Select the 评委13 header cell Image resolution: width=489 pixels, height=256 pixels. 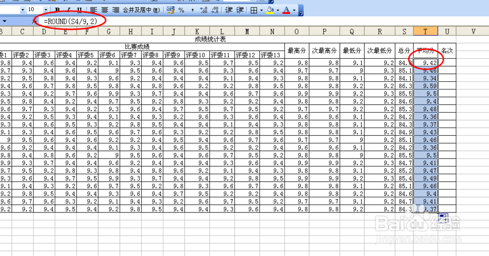pos(272,55)
